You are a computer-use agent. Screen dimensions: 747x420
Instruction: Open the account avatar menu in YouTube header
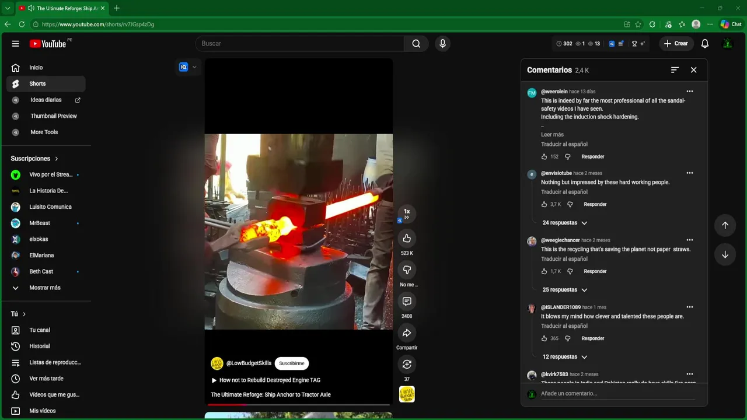[727, 44]
